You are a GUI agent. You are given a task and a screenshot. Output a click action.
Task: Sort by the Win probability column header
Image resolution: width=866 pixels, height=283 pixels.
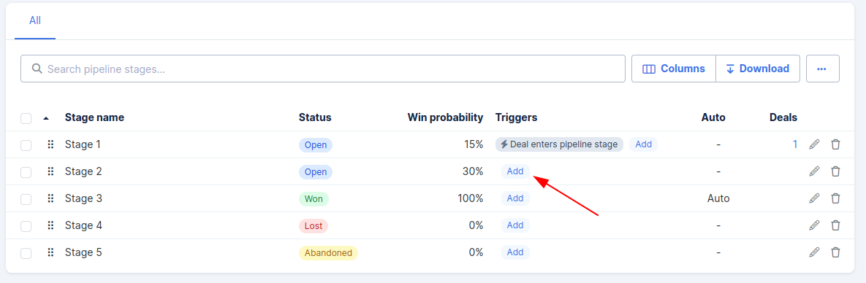[445, 117]
